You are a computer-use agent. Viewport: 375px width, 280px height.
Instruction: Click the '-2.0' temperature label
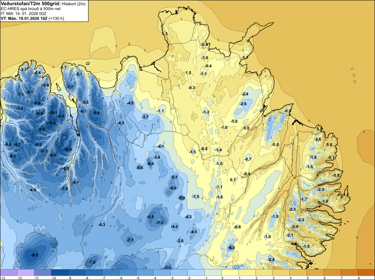click(x=295, y=226)
